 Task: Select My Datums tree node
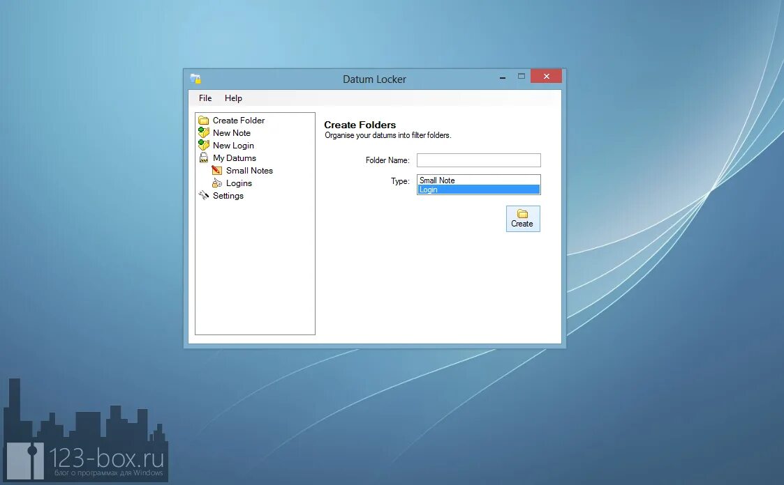(x=235, y=157)
